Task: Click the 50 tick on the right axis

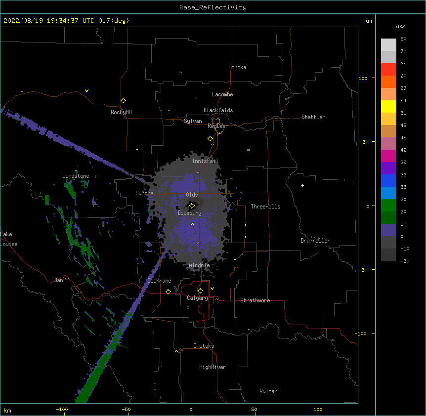Action: (x=365, y=142)
